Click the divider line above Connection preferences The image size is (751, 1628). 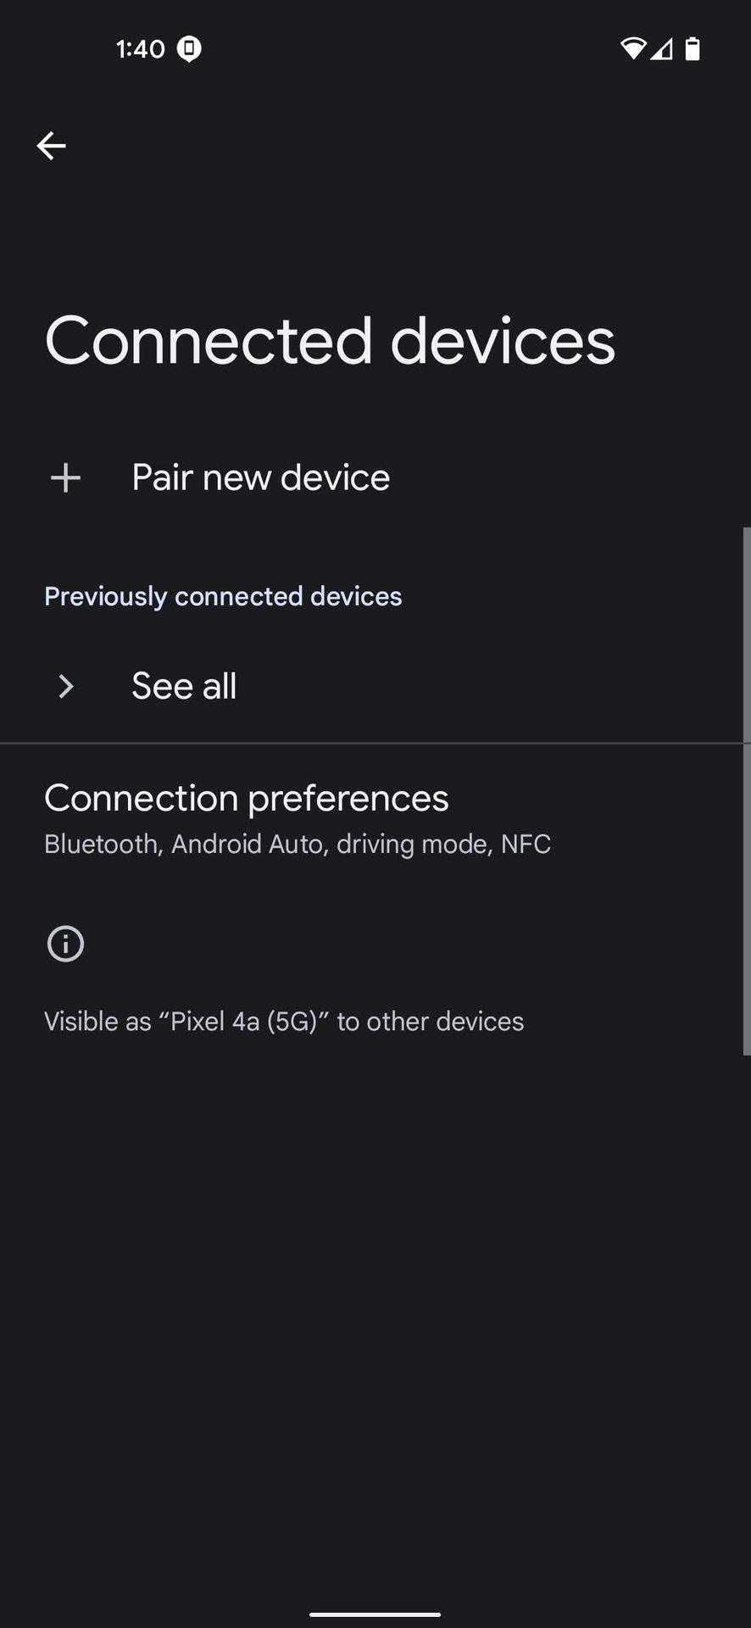373,744
